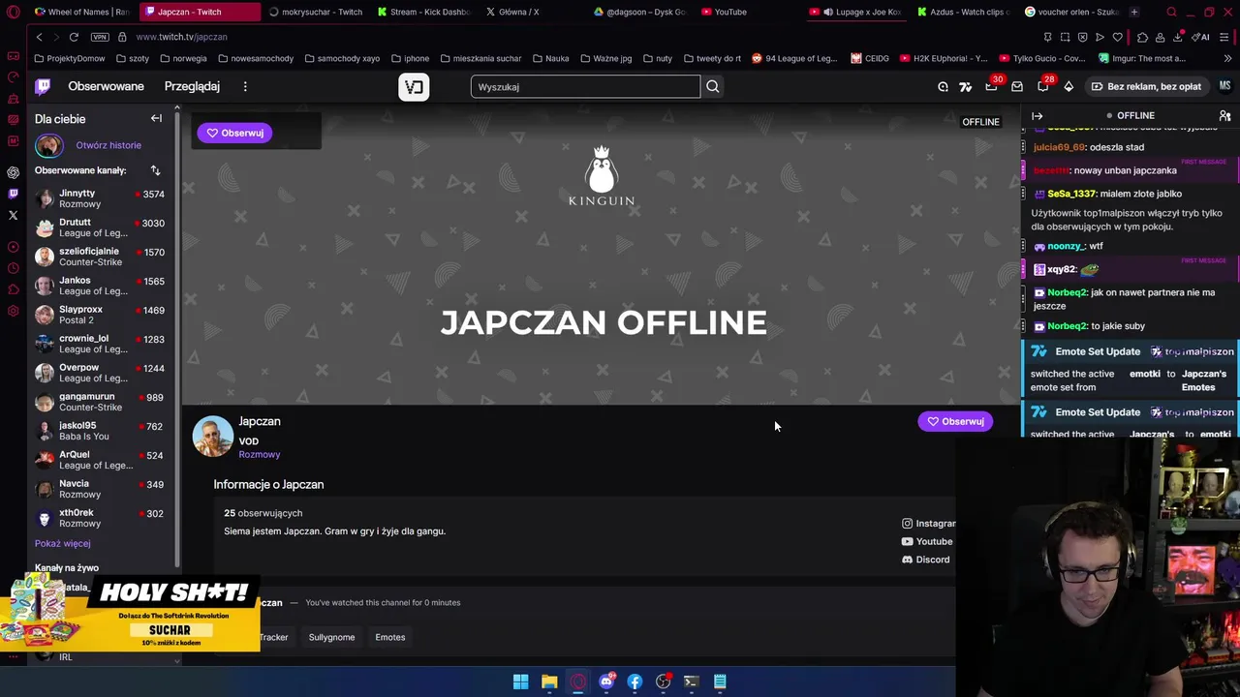Click browser tab search magnifier icon
The image size is (1240, 697).
coord(1171,12)
